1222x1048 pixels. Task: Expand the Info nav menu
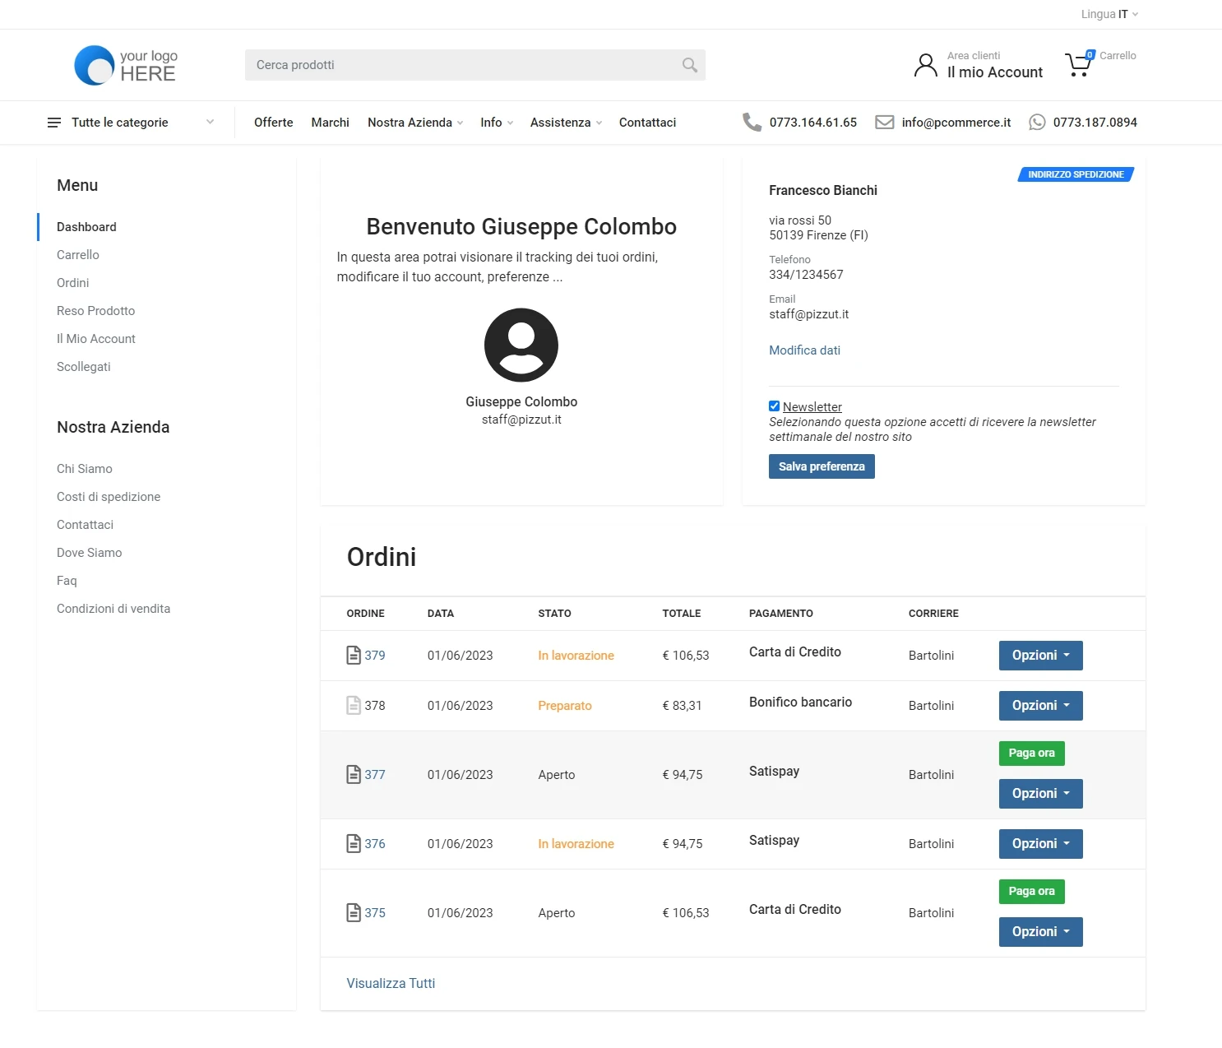497,123
